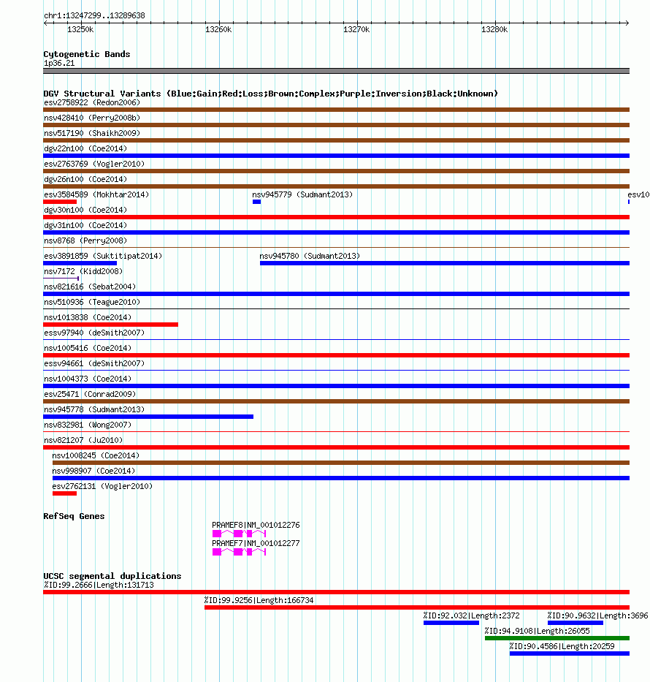650x682 pixels.
Task: Click the left arrowhead of the ruler
Action: [45, 23]
